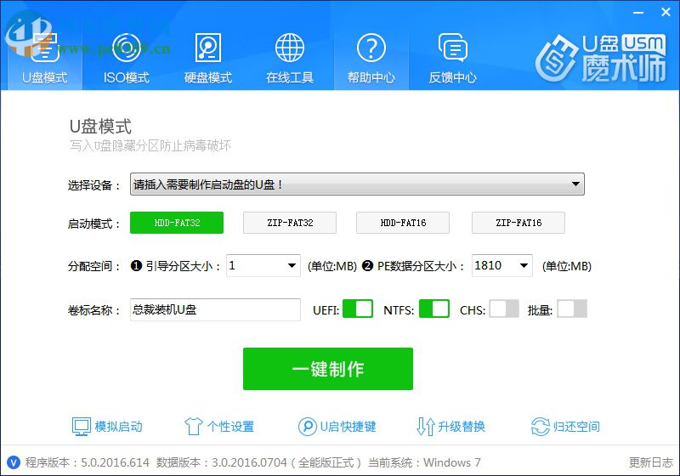Open the 硬盘模式 tab
Screen dimensions: 680x476
(207, 58)
